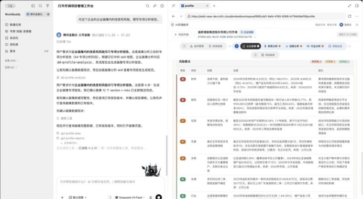Click the AI尽调助手 logo label
This screenshot has height=199, width=363.
tap(180, 25)
